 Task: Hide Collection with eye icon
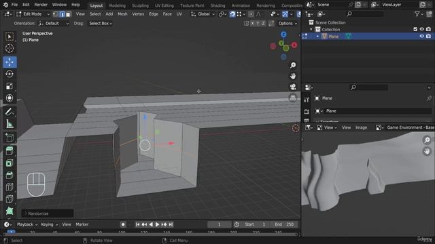coord(421,29)
